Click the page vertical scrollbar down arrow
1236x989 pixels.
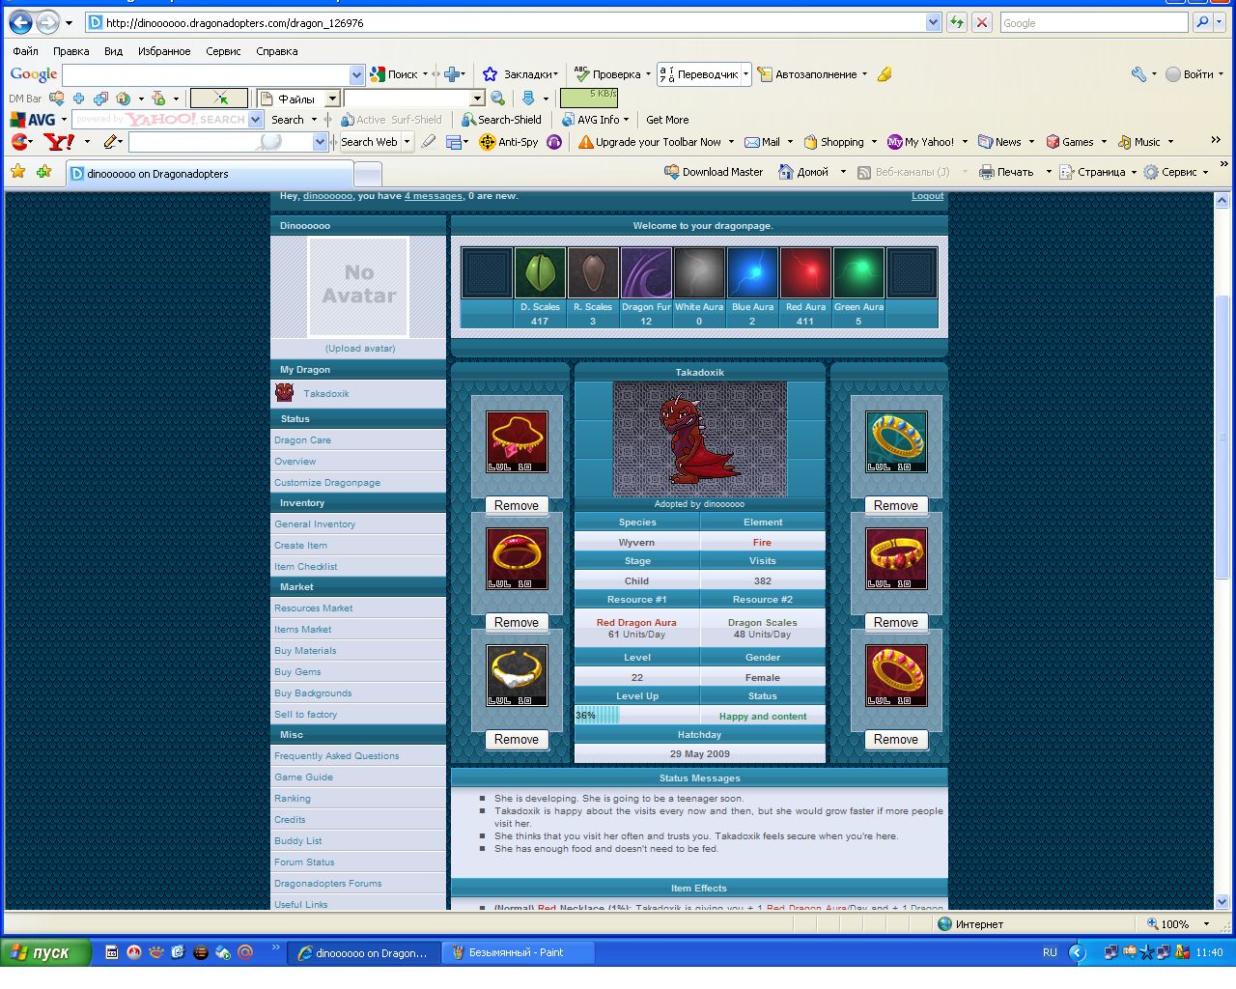tap(1222, 901)
